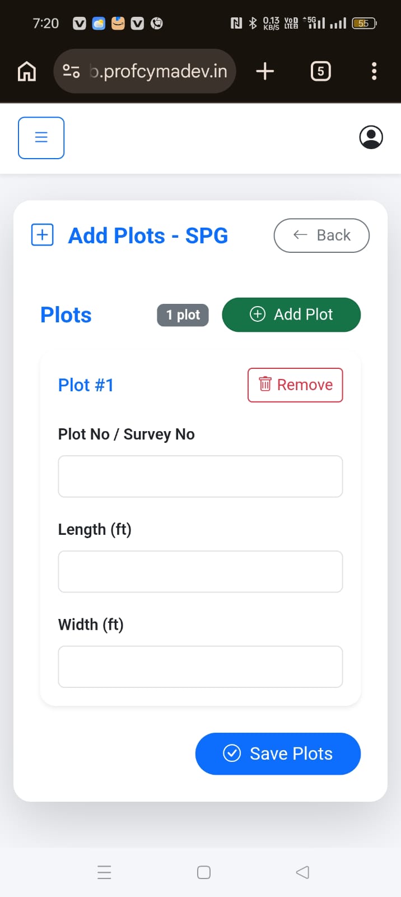
Task: Go back using the Back button
Action: pos(321,235)
